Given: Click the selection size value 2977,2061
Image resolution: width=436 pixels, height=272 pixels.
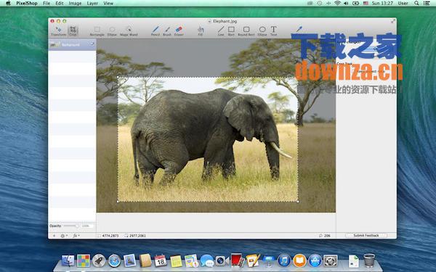Looking at the screenshot, I should coord(137,236).
